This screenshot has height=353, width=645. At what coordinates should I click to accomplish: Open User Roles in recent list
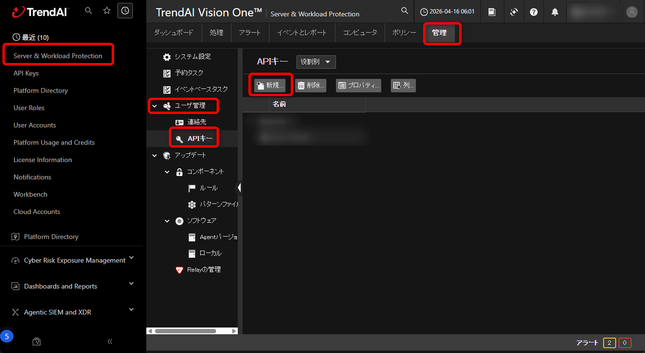point(29,108)
